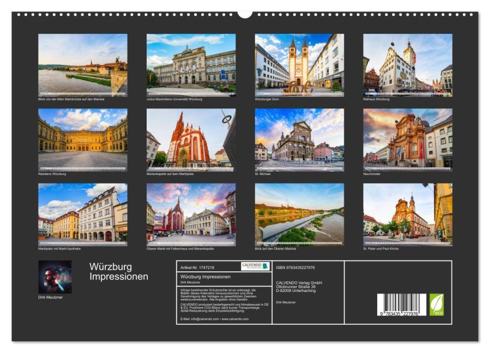490x353 pixels.
Task: Click the calendar hanger notch at top
Action: [245, 13]
